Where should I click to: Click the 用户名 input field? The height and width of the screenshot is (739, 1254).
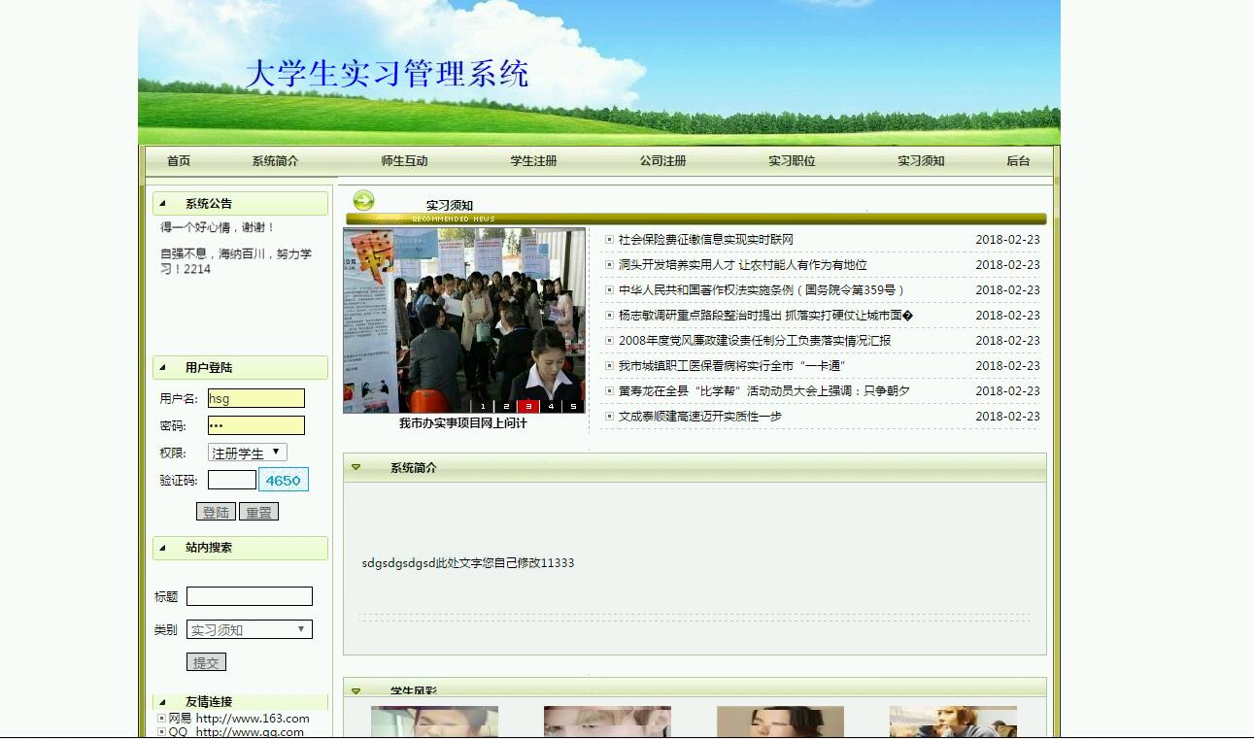point(256,398)
